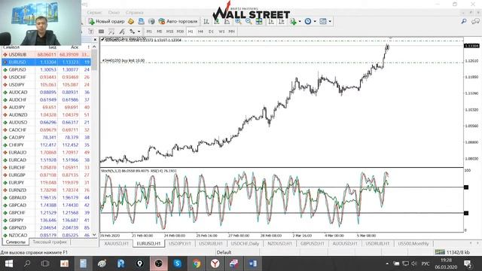
Task: Switch timeframe to W1
Action: point(221,32)
